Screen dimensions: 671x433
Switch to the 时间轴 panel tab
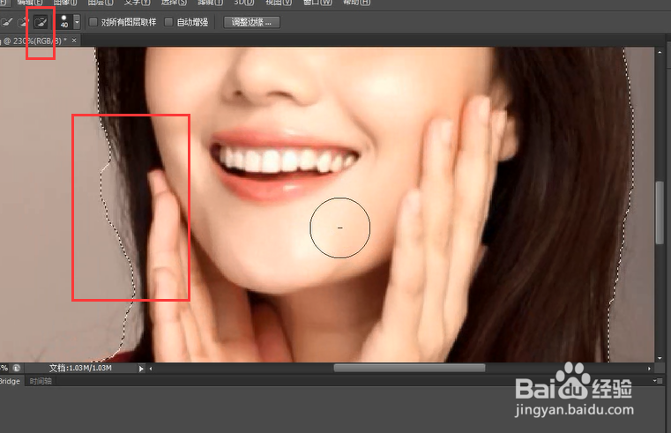pyautogui.click(x=41, y=381)
